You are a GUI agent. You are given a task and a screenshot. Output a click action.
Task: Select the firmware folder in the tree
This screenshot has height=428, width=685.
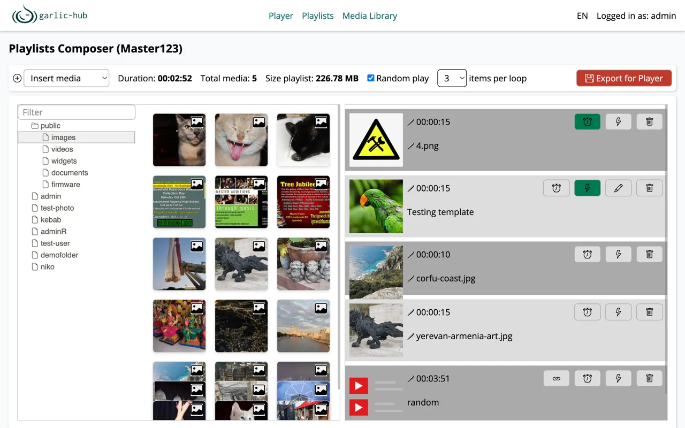[65, 185]
